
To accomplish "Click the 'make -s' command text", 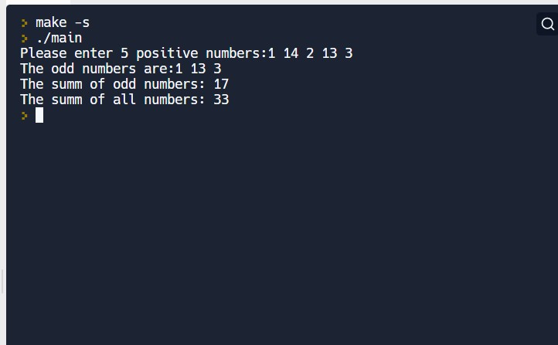I will click(63, 23).
